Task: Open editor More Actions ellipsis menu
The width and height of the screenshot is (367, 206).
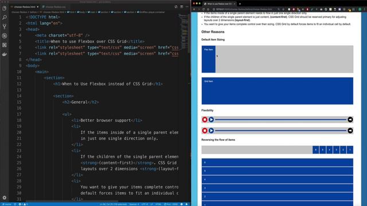Action: tap(187, 7)
